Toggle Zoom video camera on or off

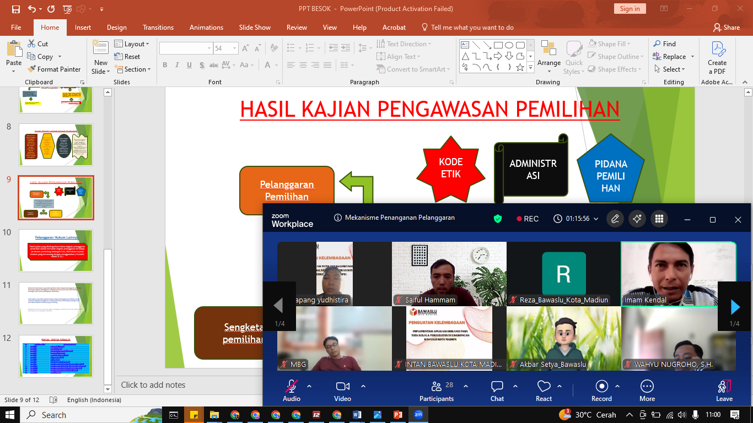(343, 391)
